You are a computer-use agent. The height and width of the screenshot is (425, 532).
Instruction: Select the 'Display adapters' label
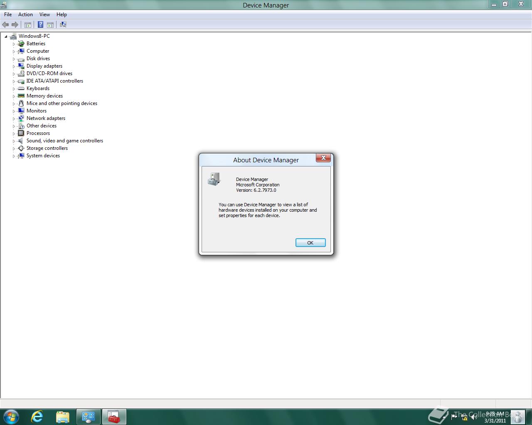pos(44,66)
